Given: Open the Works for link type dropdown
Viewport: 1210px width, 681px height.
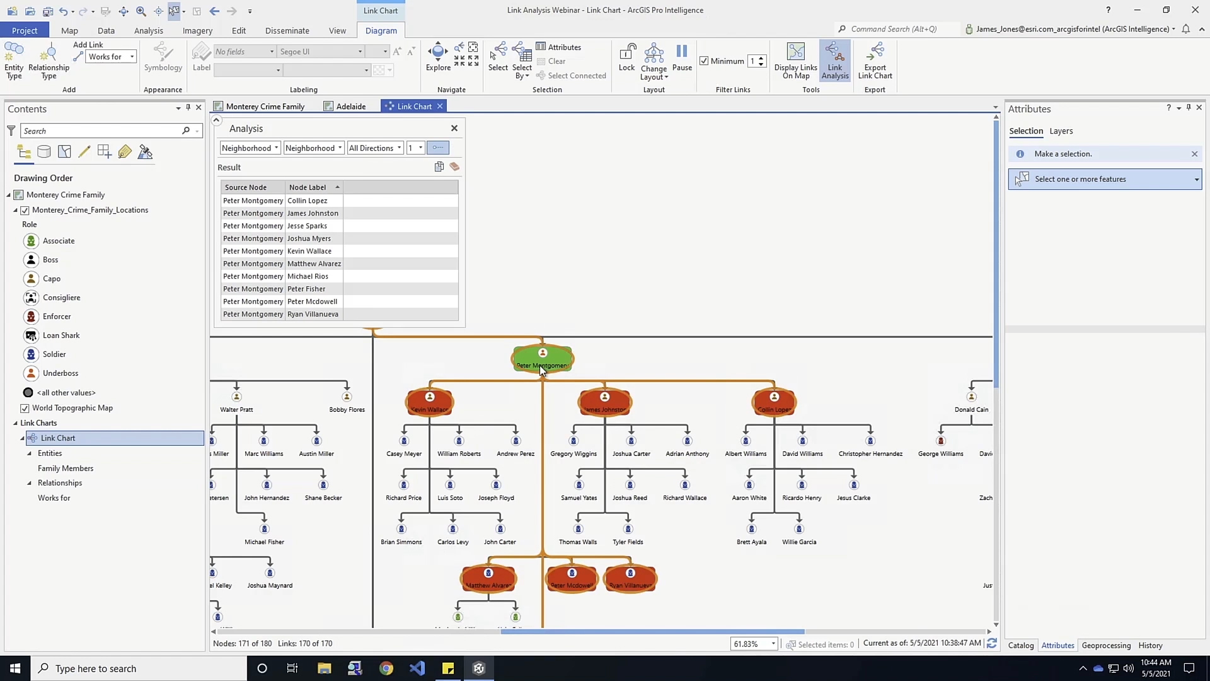Looking at the screenshot, I should click(x=111, y=57).
